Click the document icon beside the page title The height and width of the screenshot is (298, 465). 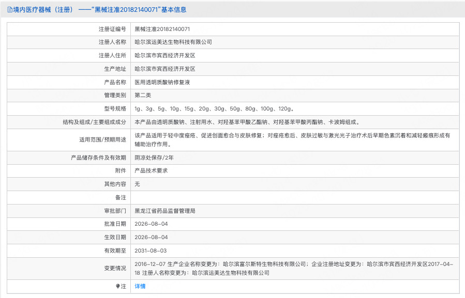click(x=10, y=10)
